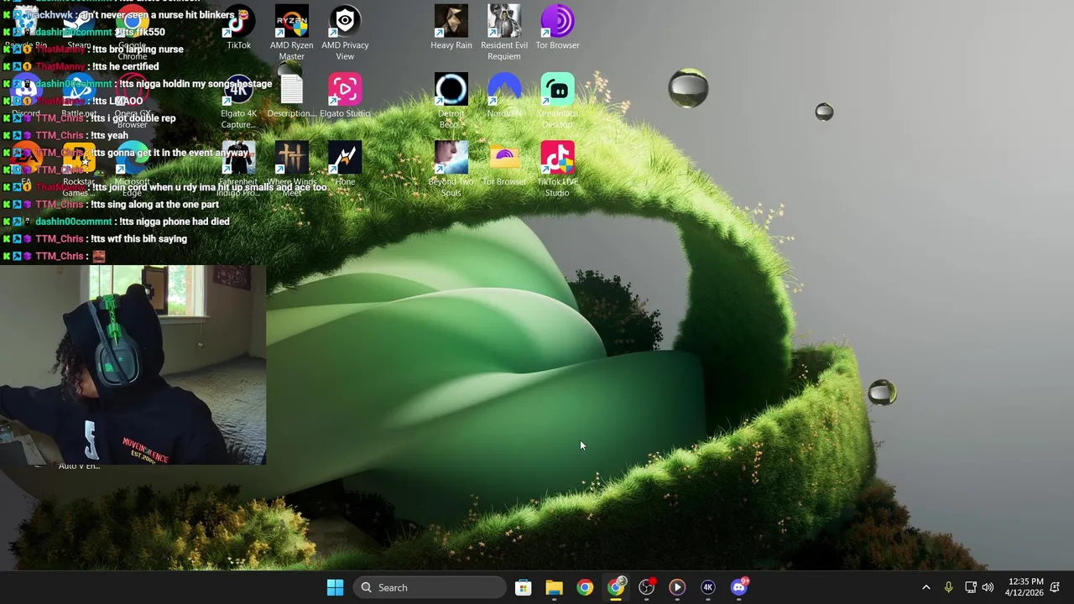Image resolution: width=1074 pixels, height=604 pixels.
Task: Select the Beyond Two Souls shortcut
Action: click(451, 169)
